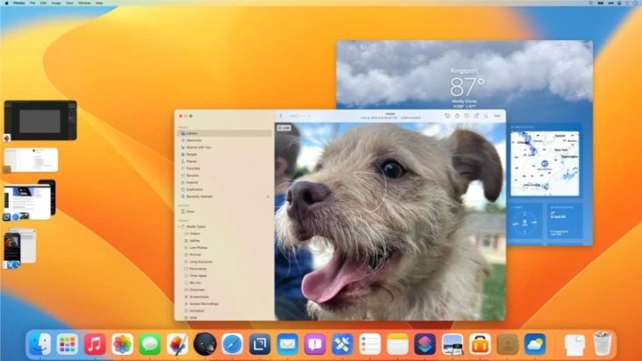Open Messages from the Dock
Screen dimensions: 642x361
click(x=149, y=343)
